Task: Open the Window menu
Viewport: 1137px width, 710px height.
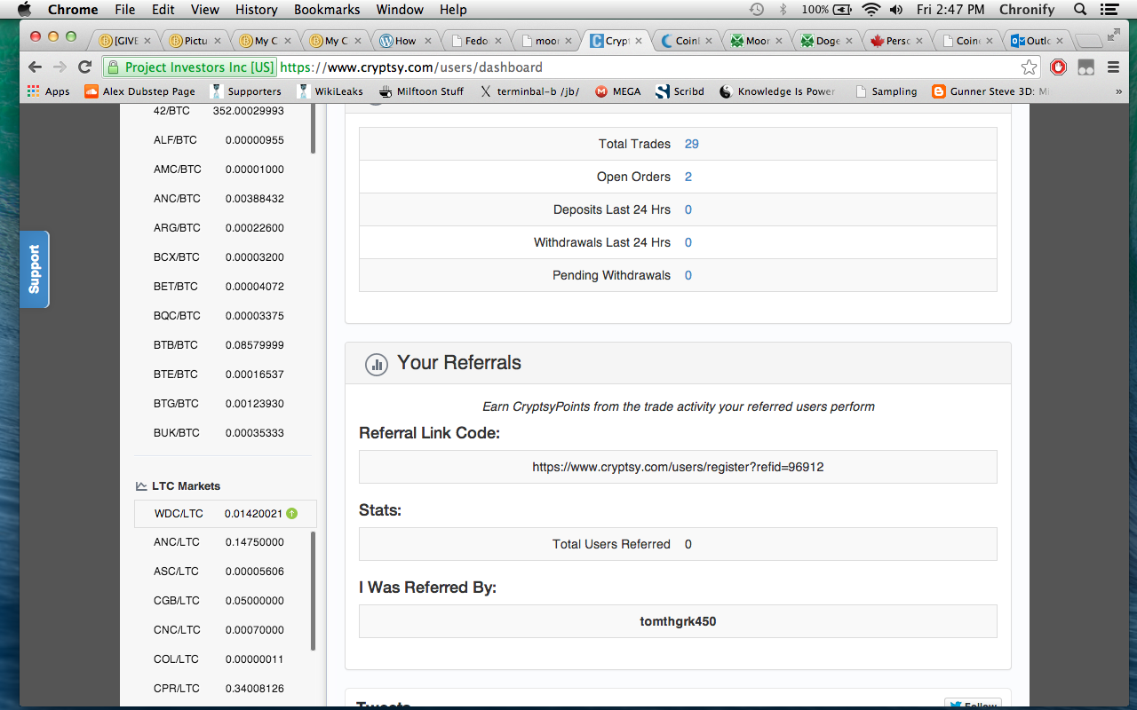Action: point(400,10)
